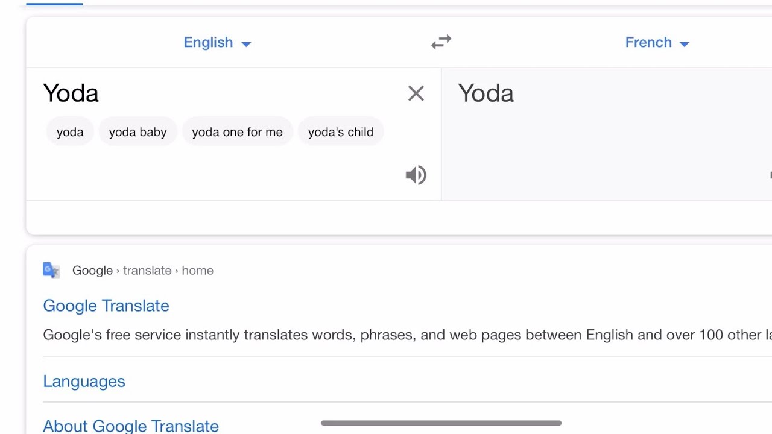
Task: Click the translated French output text
Action: (486, 93)
